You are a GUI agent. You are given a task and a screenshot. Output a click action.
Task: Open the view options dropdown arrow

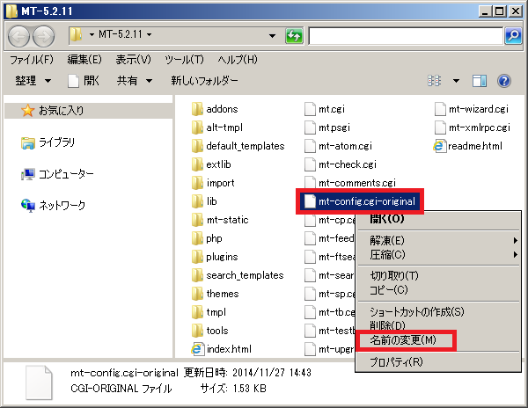[456, 81]
